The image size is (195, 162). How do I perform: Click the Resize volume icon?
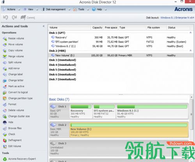pyautogui.click(x=5, y=39)
